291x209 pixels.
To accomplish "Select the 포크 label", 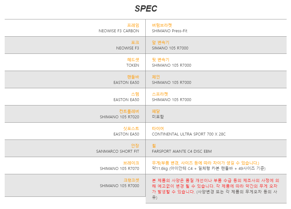I will [x=135, y=43].
